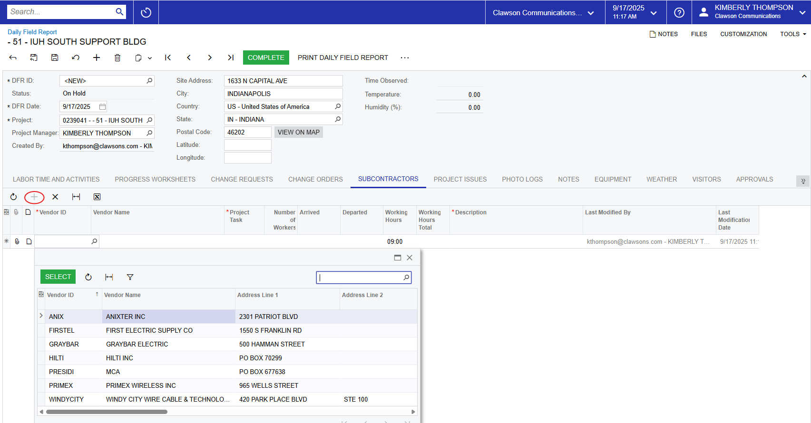The height and width of the screenshot is (423, 811).
Task: Go to the first record icon
Action: pos(168,58)
